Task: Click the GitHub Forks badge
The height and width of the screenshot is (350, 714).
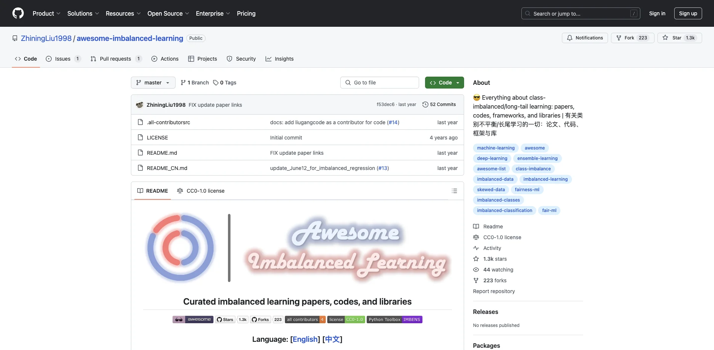Action: pos(267,320)
